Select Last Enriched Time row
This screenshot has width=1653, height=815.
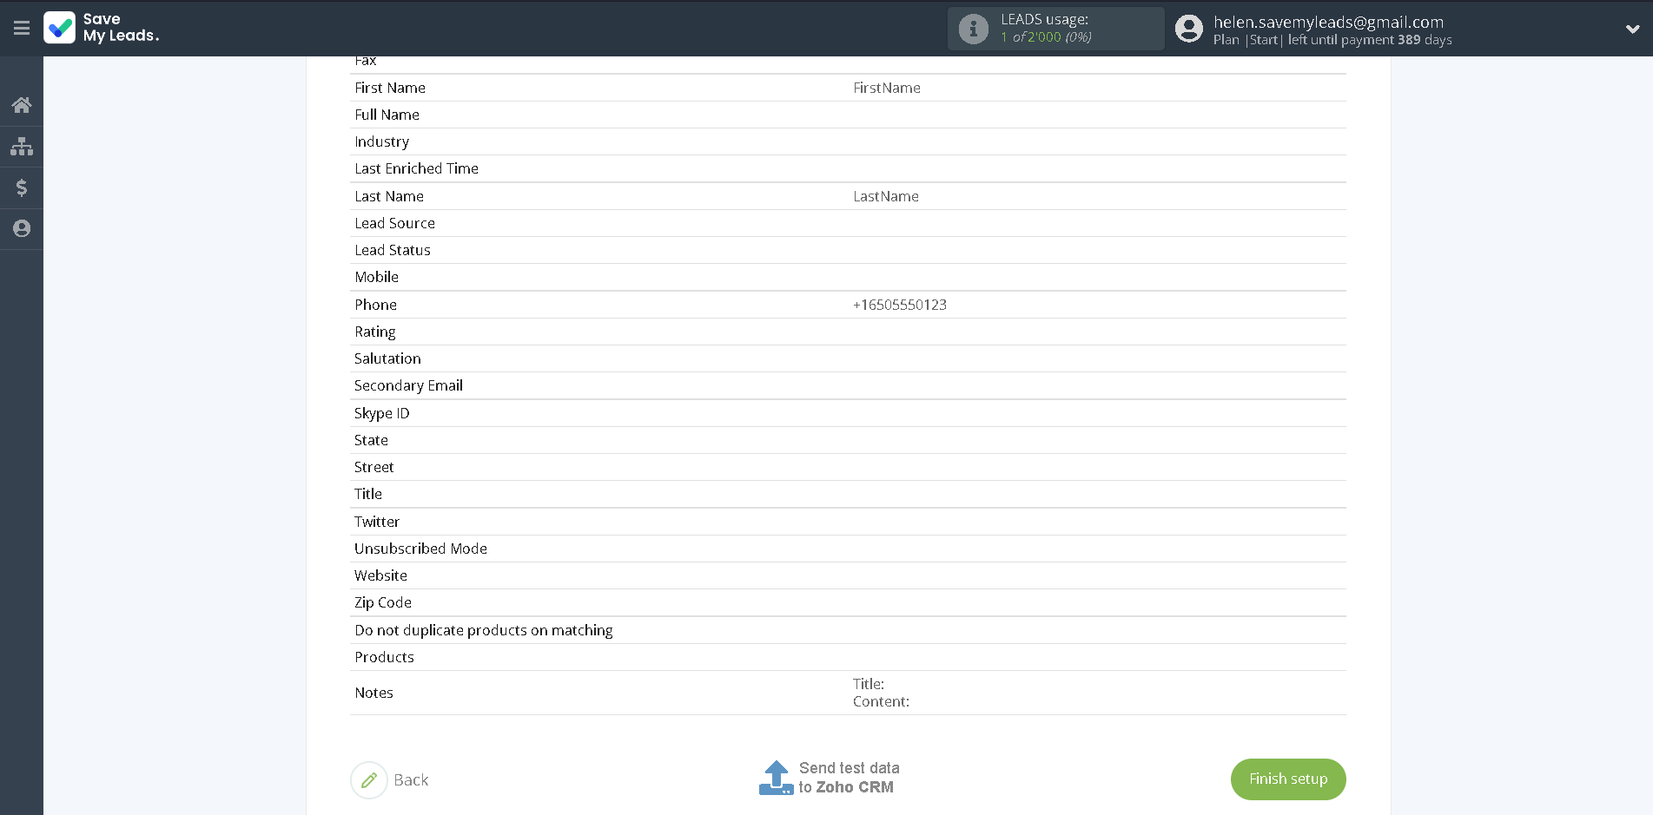(x=848, y=168)
